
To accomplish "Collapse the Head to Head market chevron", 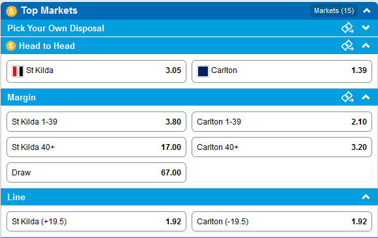I will tap(366, 46).
